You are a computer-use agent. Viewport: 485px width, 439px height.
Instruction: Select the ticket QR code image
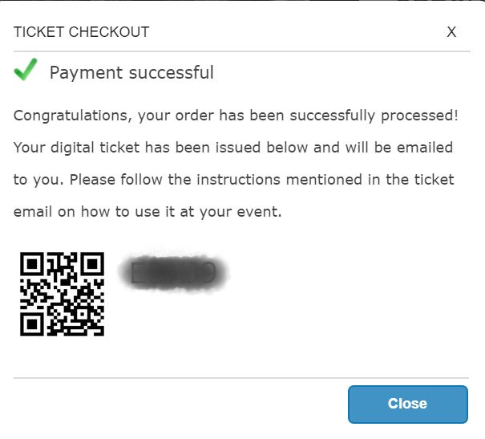[x=62, y=294]
